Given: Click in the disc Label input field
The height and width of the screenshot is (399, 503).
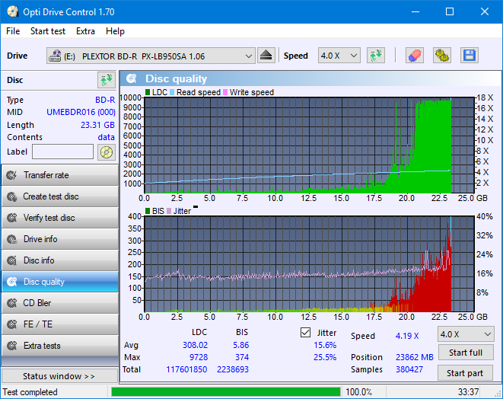Looking at the screenshot, I should click(x=62, y=152).
